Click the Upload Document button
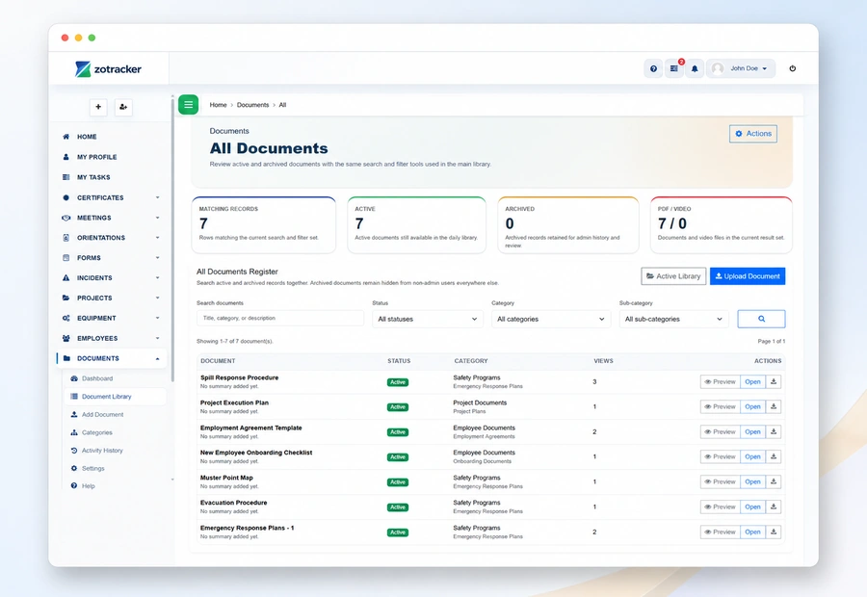Viewport: 867px width, 597px height. pyautogui.click(x=748, y=275)
